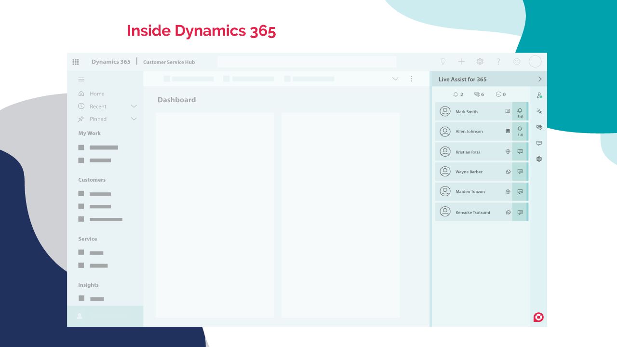
Task: Open the Dynamics 365 app launcher grid
Action: [x=76, y=62]
